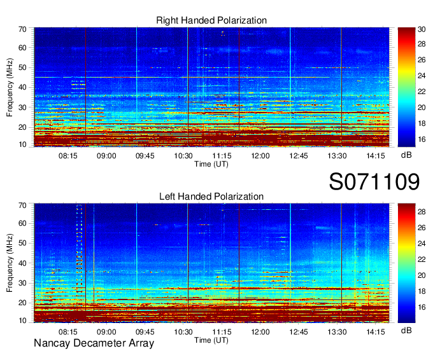Click the 30 MHz tick on the bottom plot
The width and height of the screenshot is (433, 351).
[x=22, y=283]
